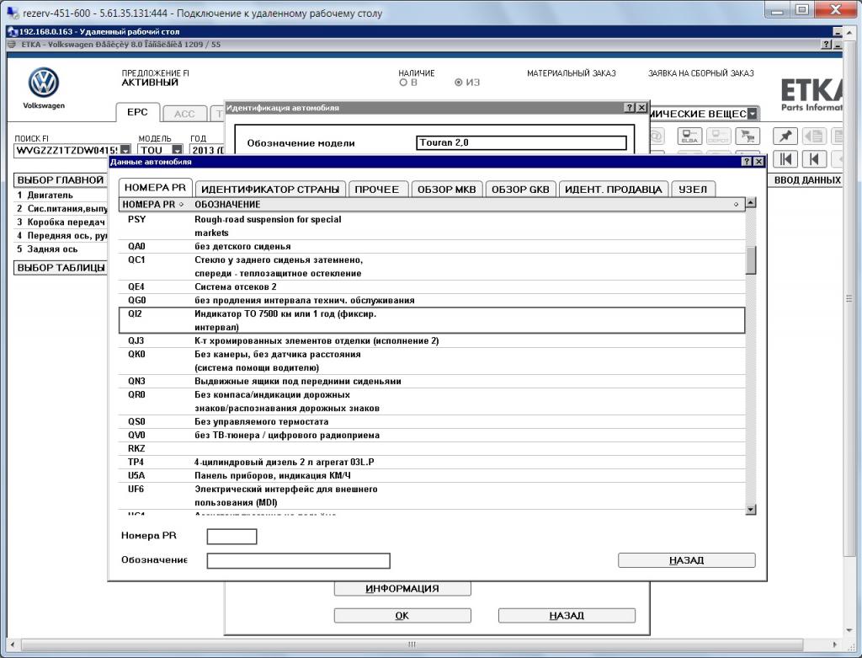Select PR row QI2 Индикатор ТО
Image resolution: width=862 pixels, height=658 pixels.
click(x=432, y=321)
